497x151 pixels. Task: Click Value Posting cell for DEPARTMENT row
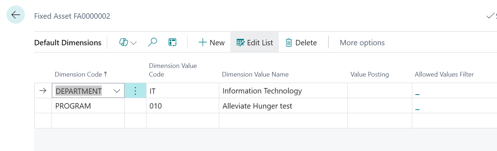pos(379,91)
